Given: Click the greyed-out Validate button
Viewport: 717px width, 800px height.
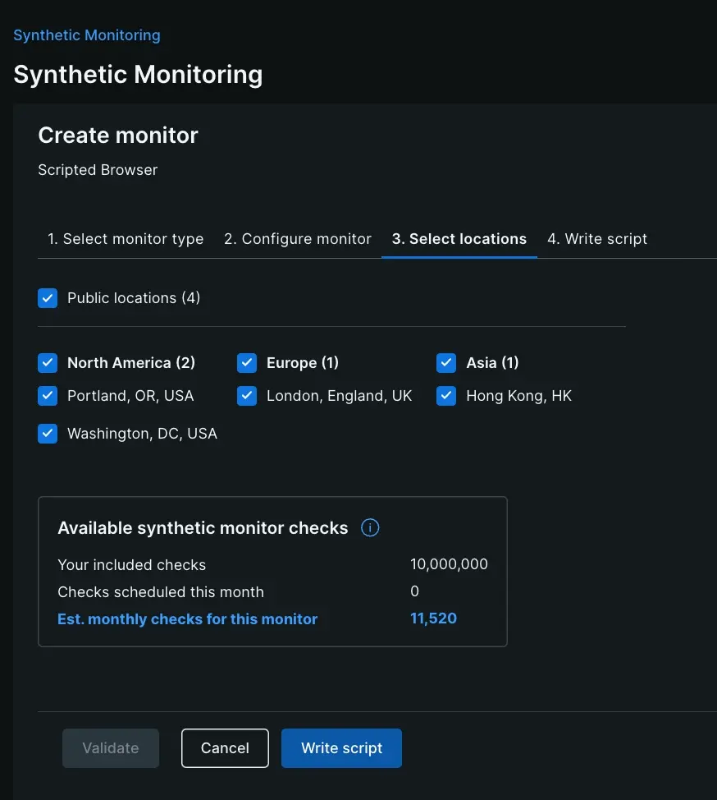Looking at the screenshot, I should pos(111,748).
